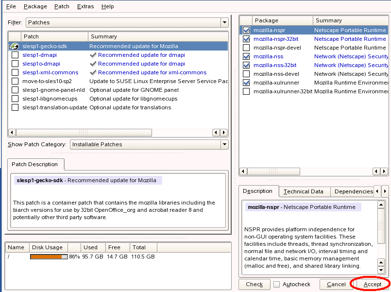Click patch list left scroll arrow
This screenshot has width=391, height=292.
coord(12,133)
